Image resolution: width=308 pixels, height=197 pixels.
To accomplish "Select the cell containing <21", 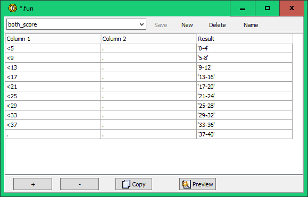I will click(x=53, y=87).
